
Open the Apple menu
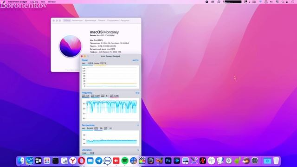click(x=4, y=2)
